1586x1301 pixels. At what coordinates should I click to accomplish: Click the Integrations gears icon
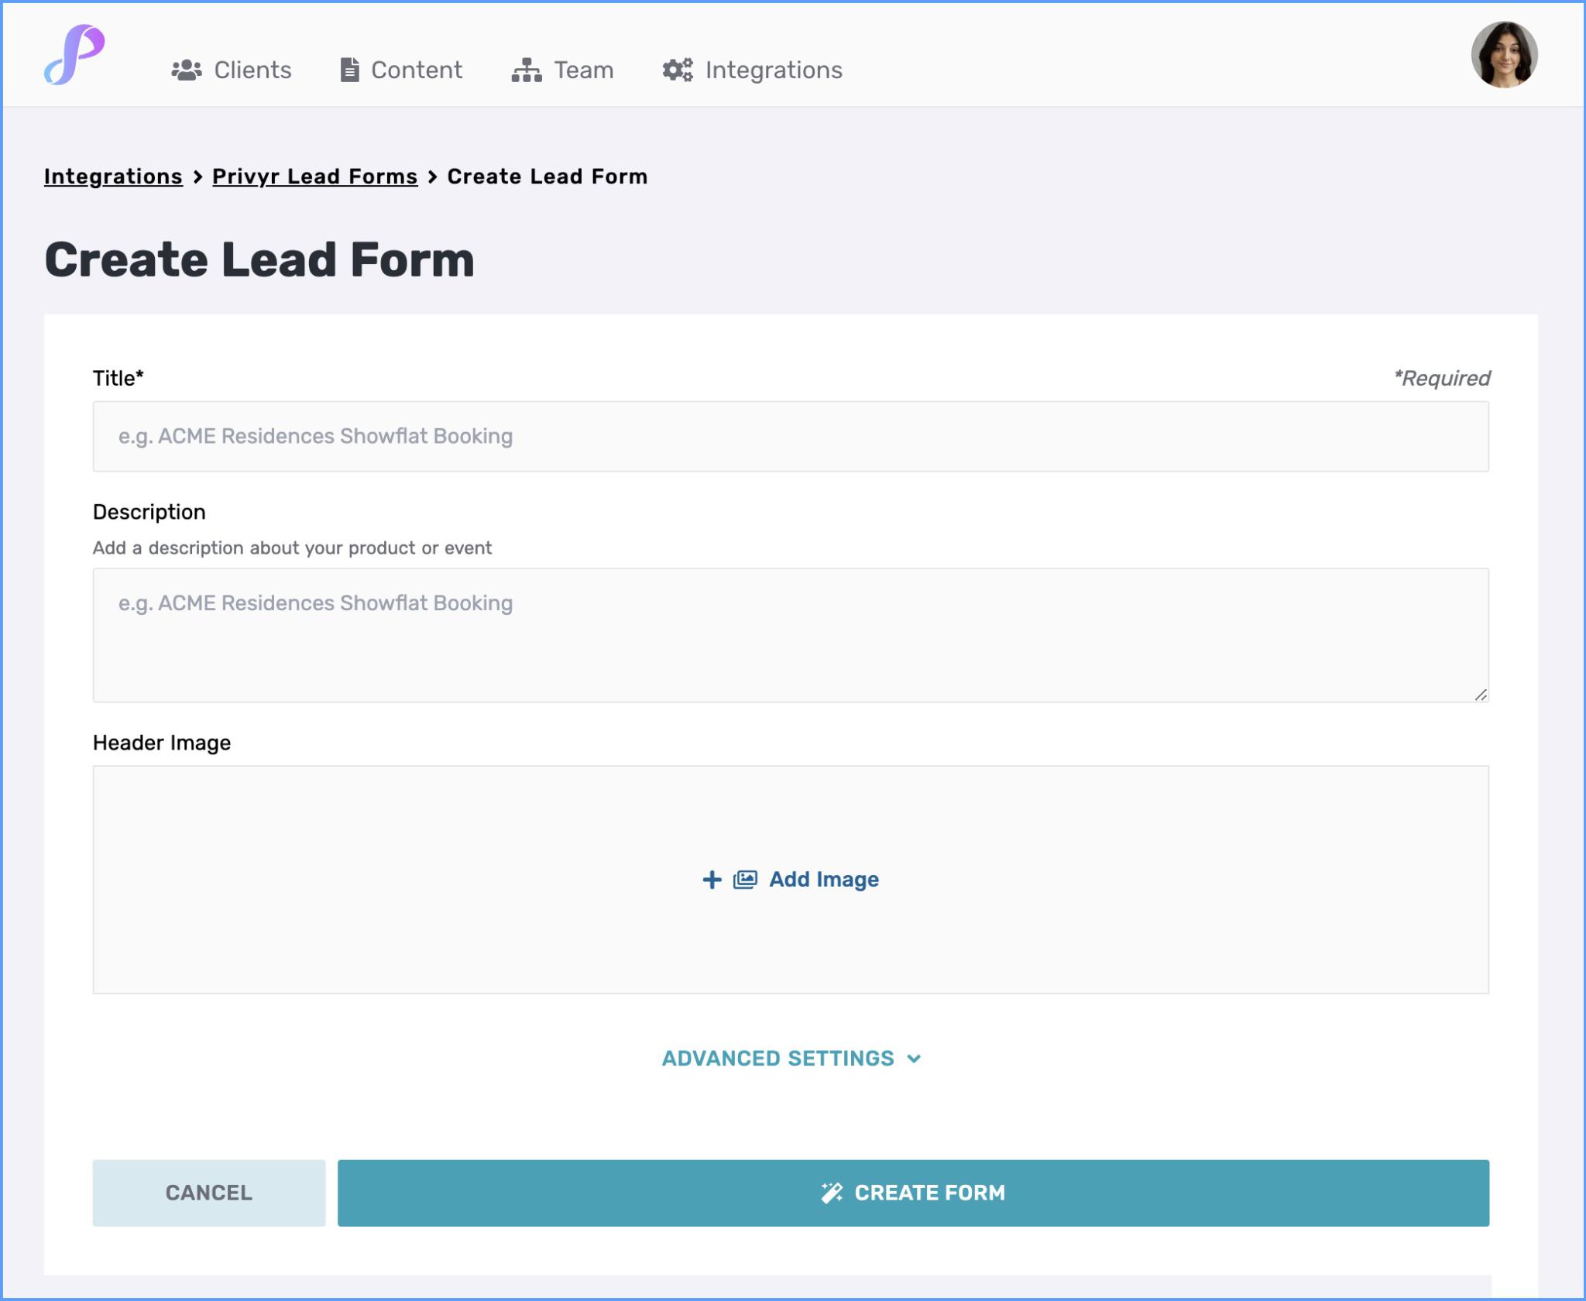(x=676, y=69)
